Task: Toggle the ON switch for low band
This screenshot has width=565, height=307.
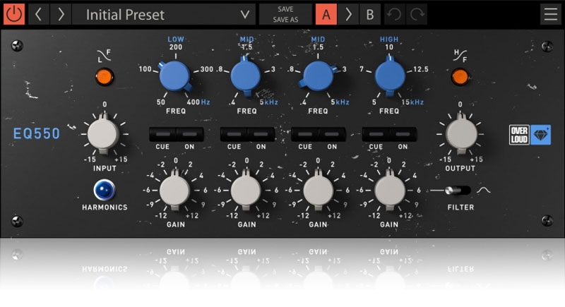Action: point(189,134)
